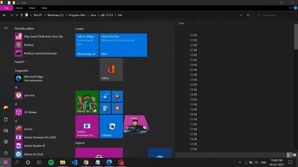The image size is (298, 167).
Task: Open Node.js command prompt entry
Action: [36, 53]
